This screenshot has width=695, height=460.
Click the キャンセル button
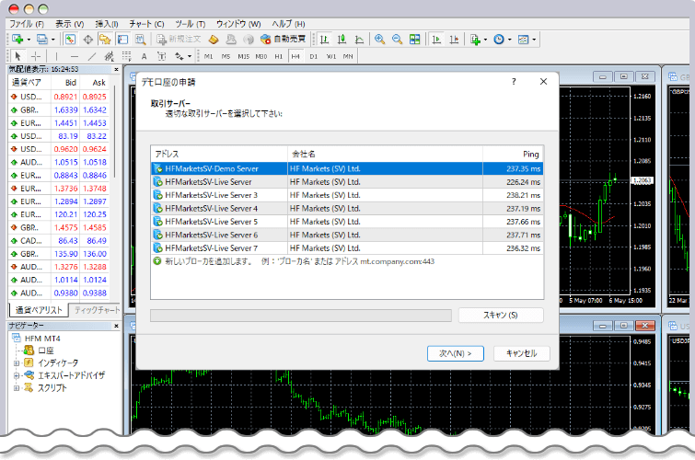click(x=521, y=353)
